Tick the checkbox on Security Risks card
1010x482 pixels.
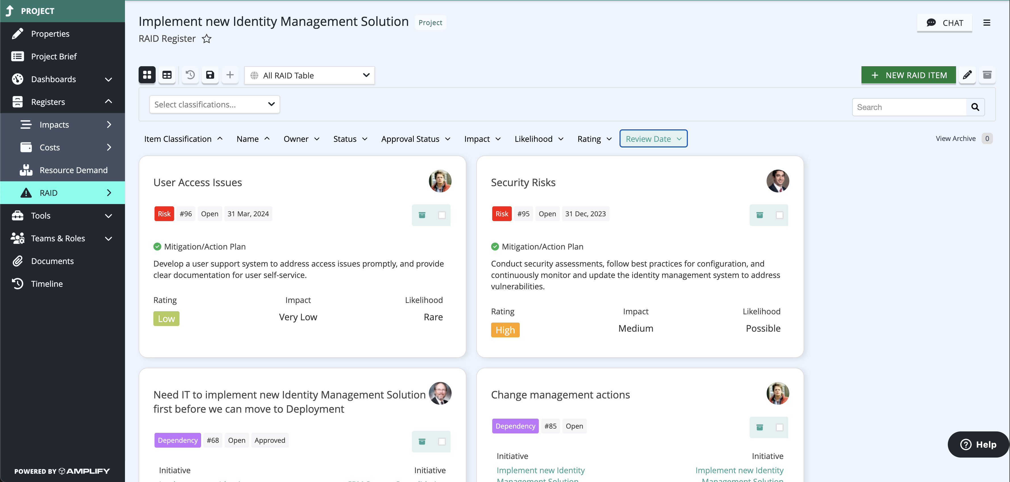click(x=779, y=215)
